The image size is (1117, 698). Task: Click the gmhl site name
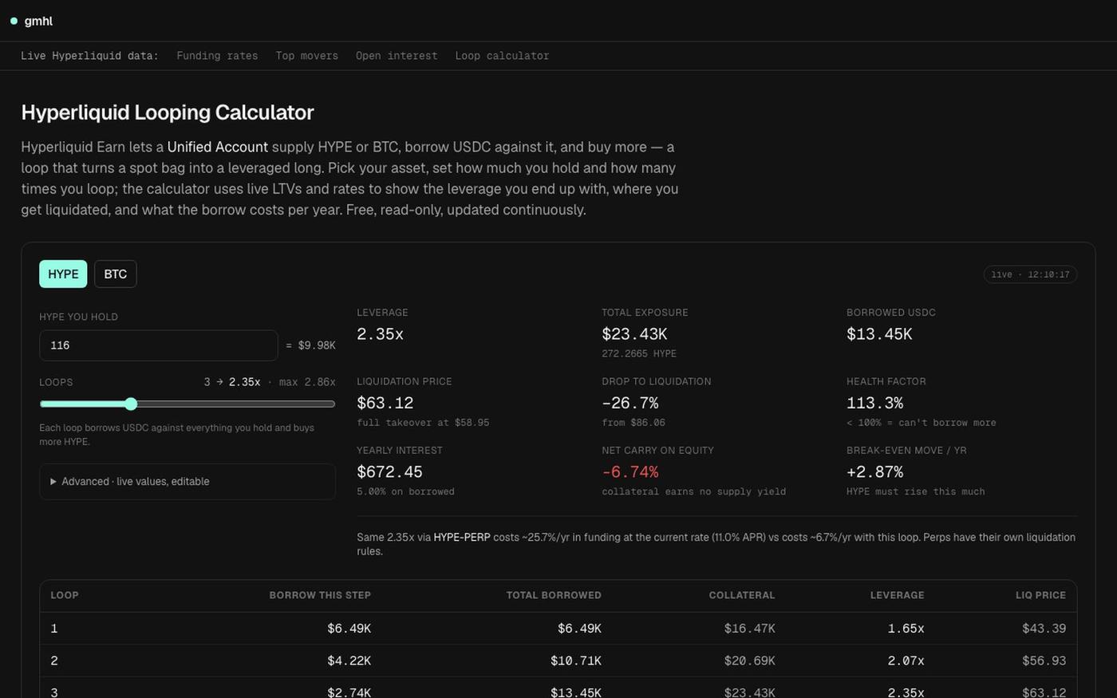point(38,21)
